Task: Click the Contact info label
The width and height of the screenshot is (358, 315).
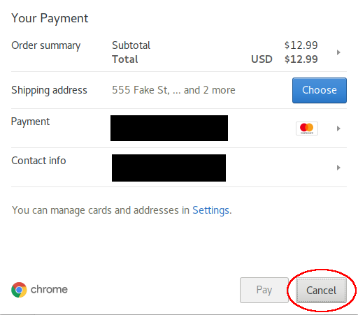Action: 38,161
